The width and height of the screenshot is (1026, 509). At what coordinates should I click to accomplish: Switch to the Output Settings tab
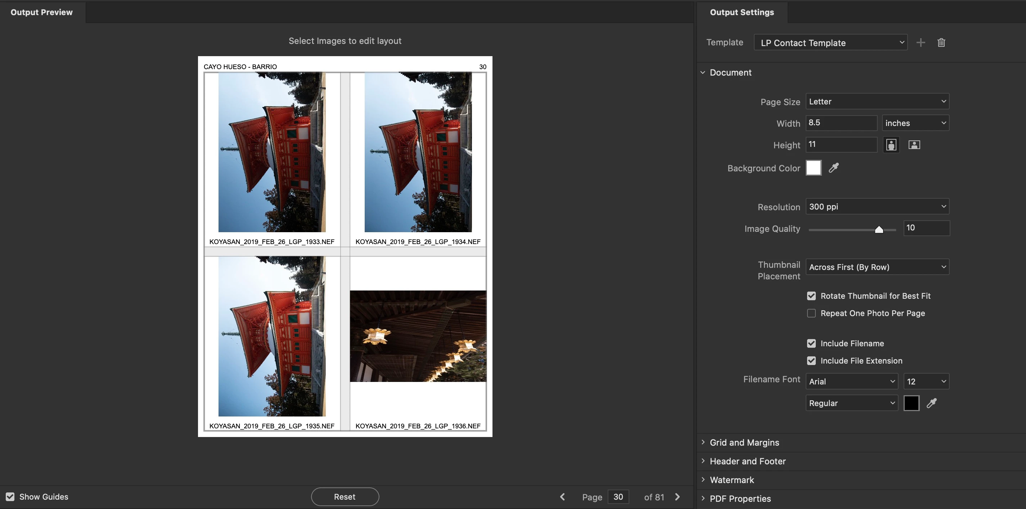(x=742, y=12)
